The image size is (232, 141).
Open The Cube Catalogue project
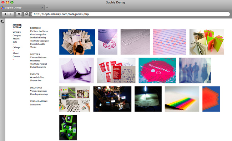[39, 41]
